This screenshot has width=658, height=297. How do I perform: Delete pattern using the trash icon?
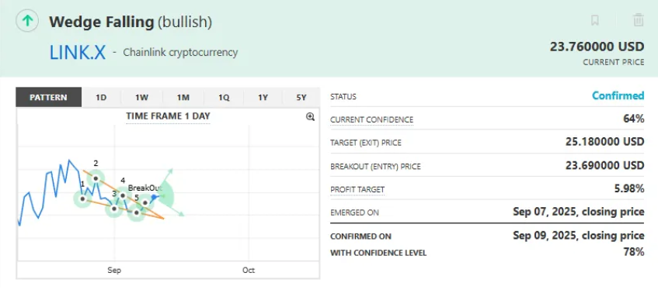point(639,19)
